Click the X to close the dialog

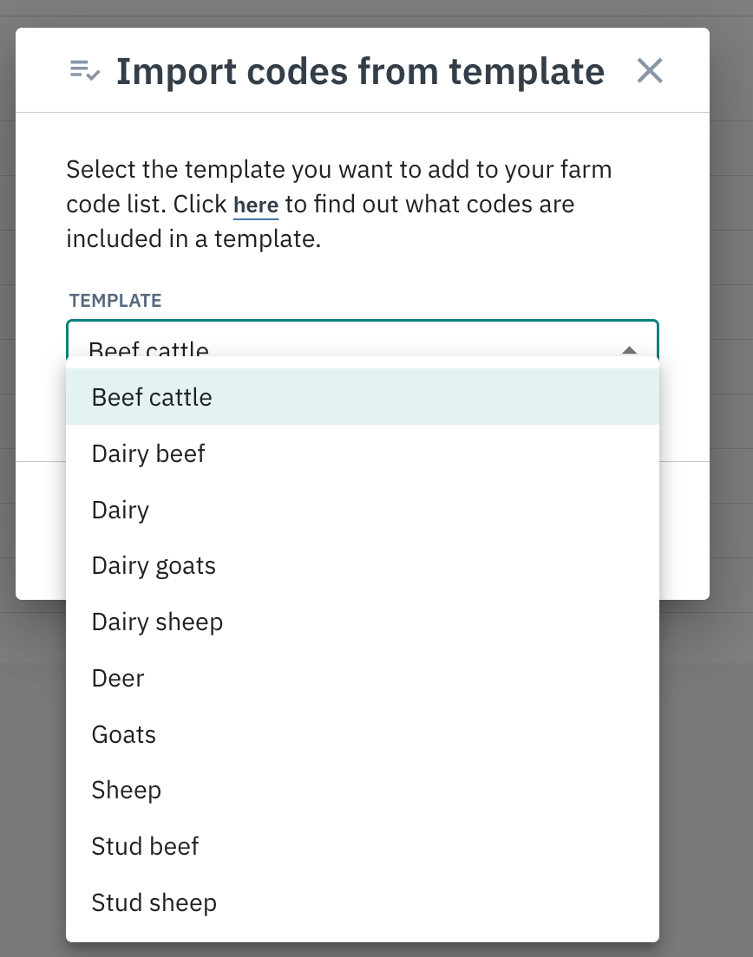tap(650, 70)
